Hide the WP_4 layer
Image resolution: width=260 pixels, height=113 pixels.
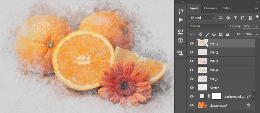[191, 70]
